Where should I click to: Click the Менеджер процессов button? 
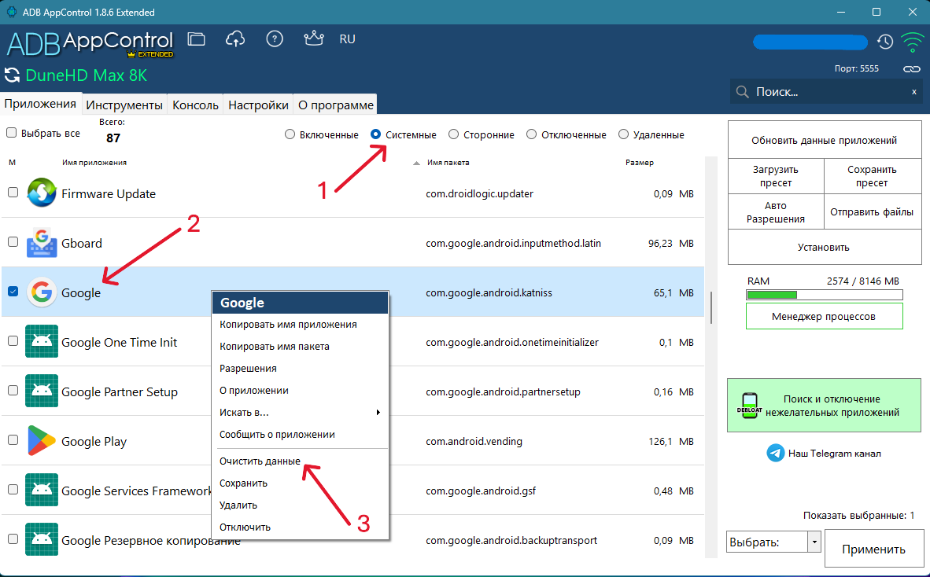[x=824, y=316]
